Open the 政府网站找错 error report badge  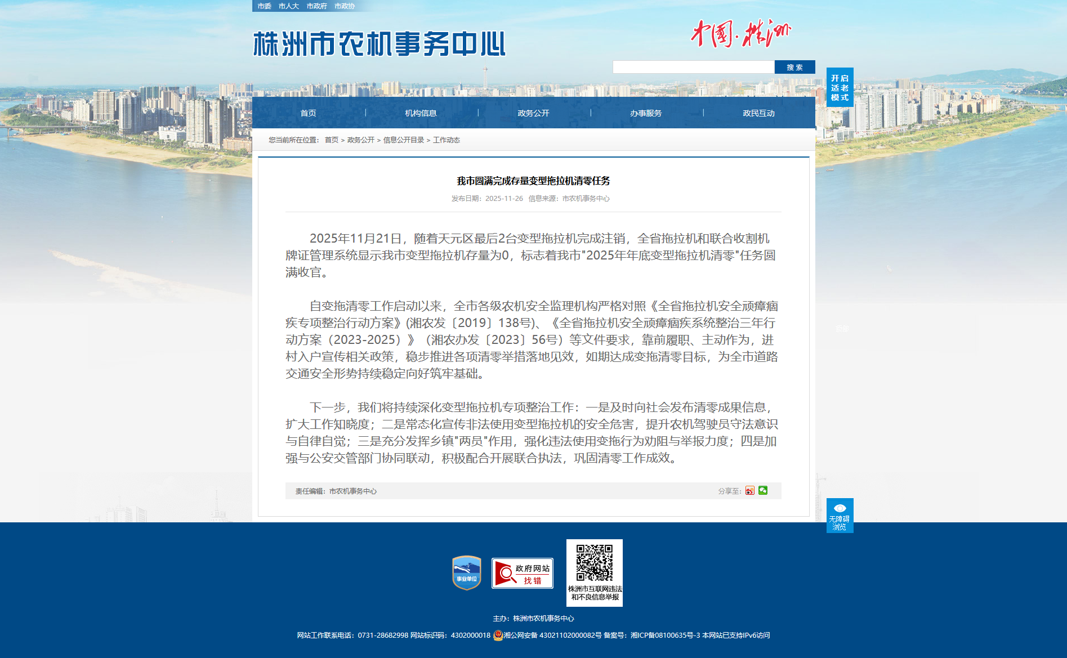pyautogui.click(x=522, y=574)
